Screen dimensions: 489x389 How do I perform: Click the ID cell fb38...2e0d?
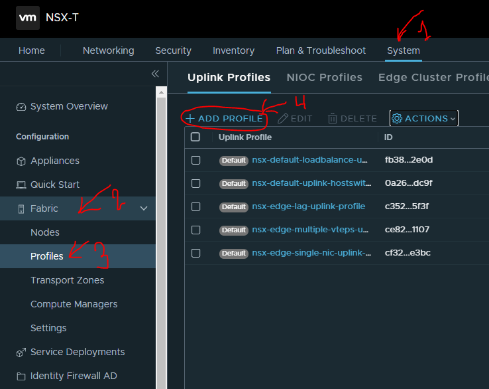pyautogui.click(x=409, y=160)
